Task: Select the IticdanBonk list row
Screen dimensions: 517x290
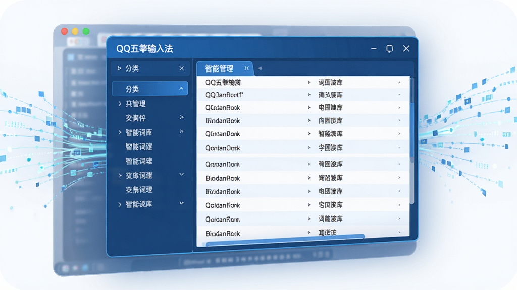Action: pyautogui.click(x=303, y=191)
